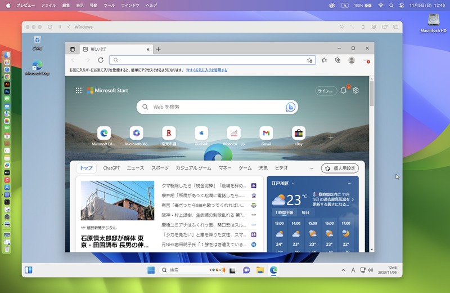Open the 櫻井翔 news headline
The height and width of the screenshot is (293, 450).
(204, 196)
